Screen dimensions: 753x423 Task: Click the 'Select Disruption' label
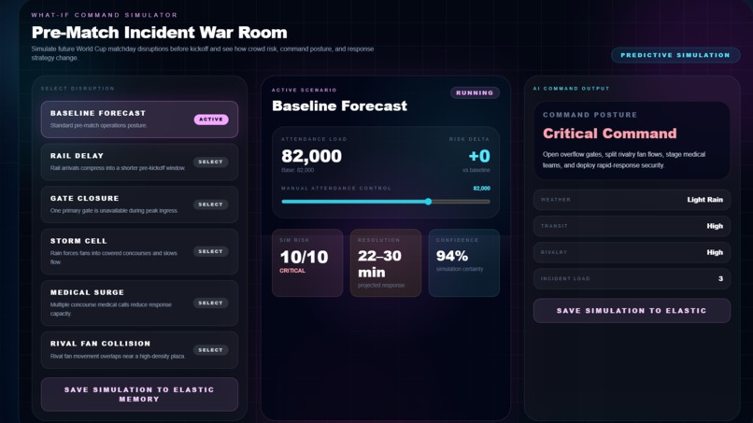(78, 89)
